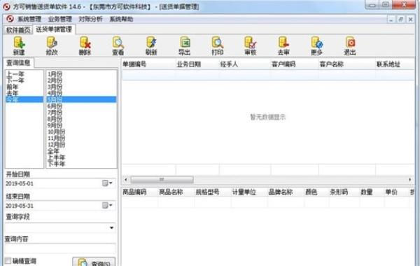Click the app logo beside 系统管理 menu
This screenshot has height=266, width=420.
tap(10, 19)
